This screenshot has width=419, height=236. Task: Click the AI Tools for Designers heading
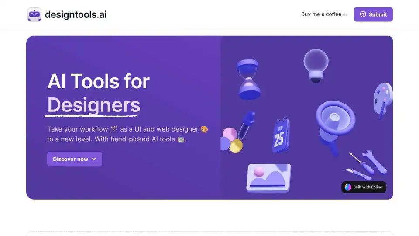tap(98, 93)
